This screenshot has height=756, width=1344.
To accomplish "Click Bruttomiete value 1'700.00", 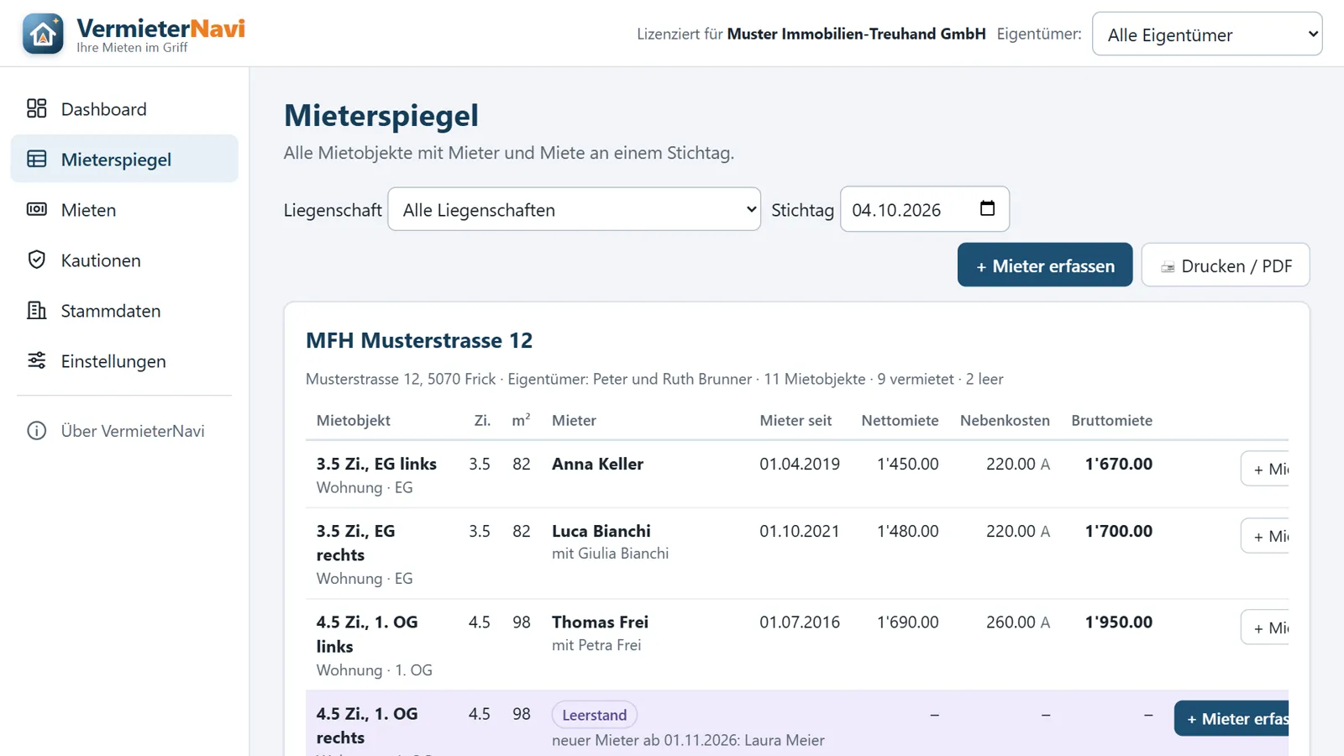I will (x=1119, y=531).
